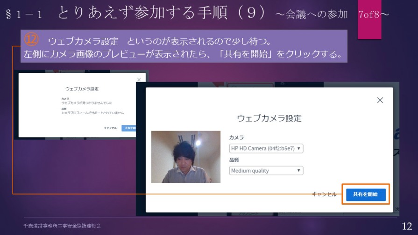
Task: Click the ウェブカメラ設定 heading in small dialog
Action: point(82,89)
